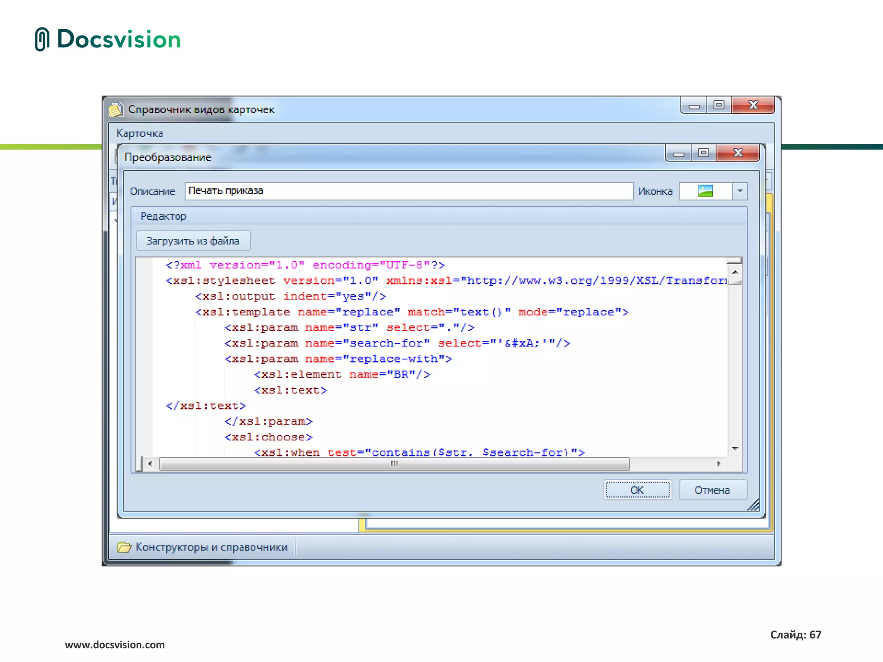Click the editor vertical scrollbar down arrow

tap(735, 449)
